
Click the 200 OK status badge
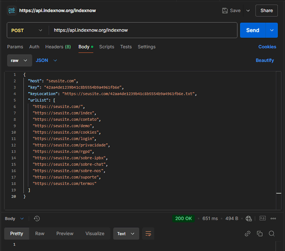coord(183,218)
